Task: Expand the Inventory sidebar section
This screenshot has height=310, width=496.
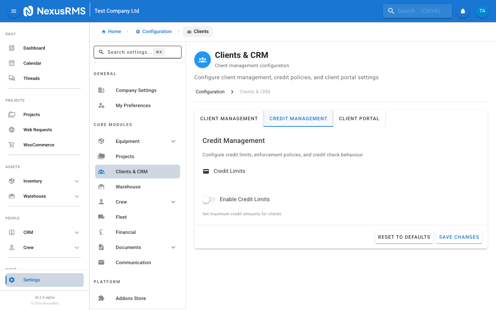Action: pos(77,181)
